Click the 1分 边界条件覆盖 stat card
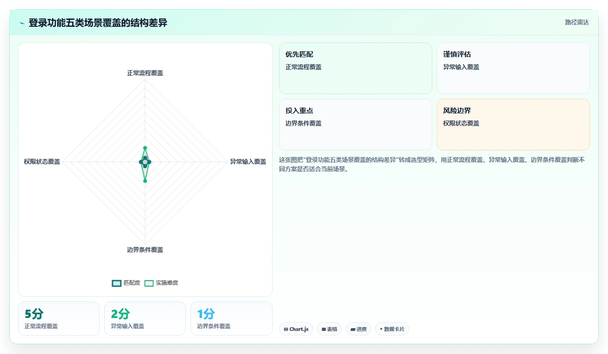The image size is (608, 354). (231, 318)
